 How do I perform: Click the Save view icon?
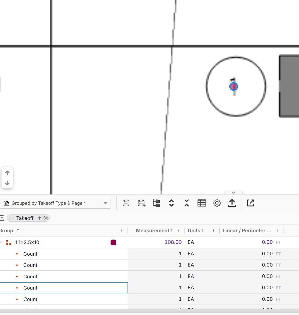(x=126, y=203)
